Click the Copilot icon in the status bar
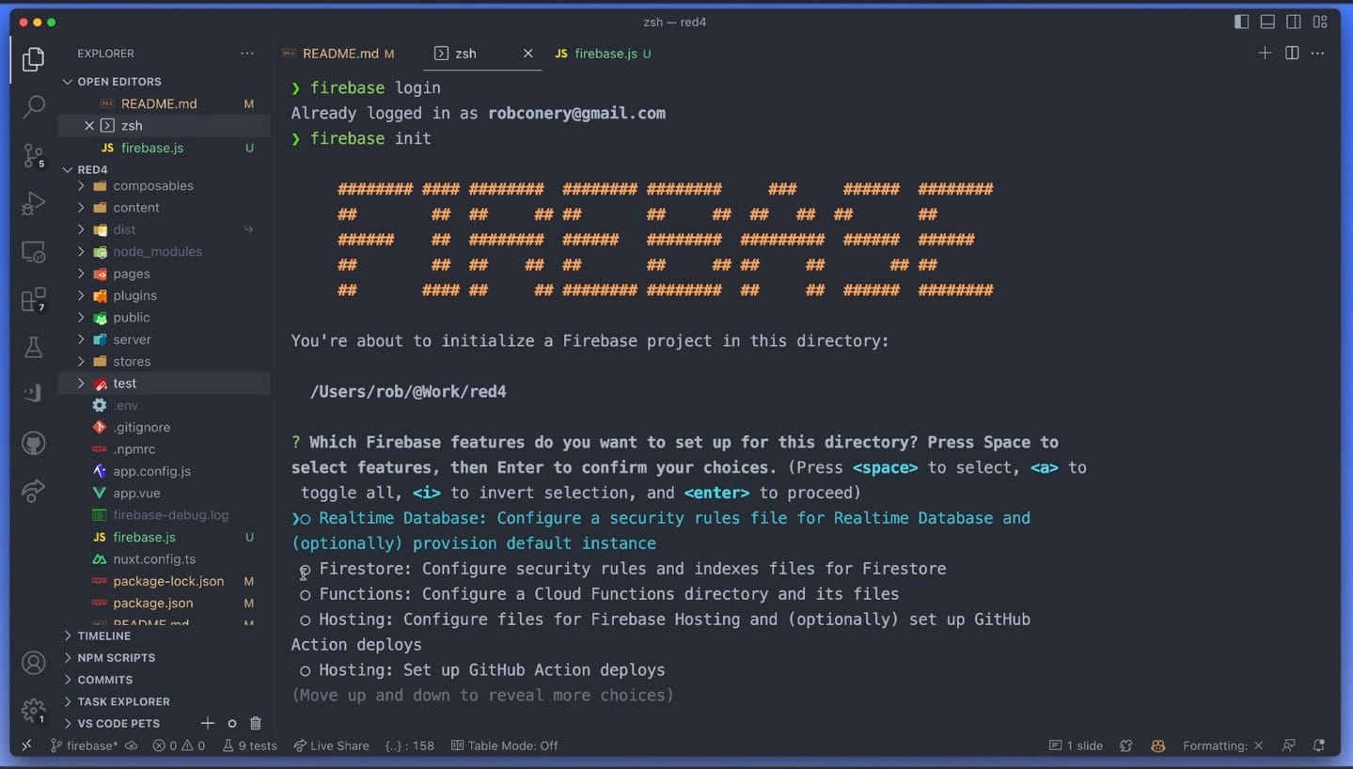 point(1157,745)
